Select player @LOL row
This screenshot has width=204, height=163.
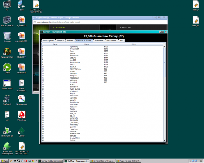coord(73,116)
